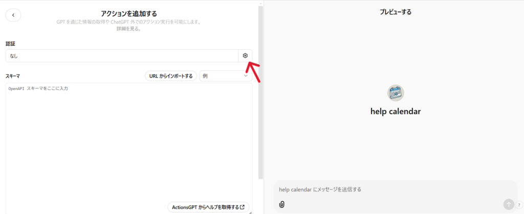Click the スキーマ section label

pyautogui.click(x=13, y=76)
